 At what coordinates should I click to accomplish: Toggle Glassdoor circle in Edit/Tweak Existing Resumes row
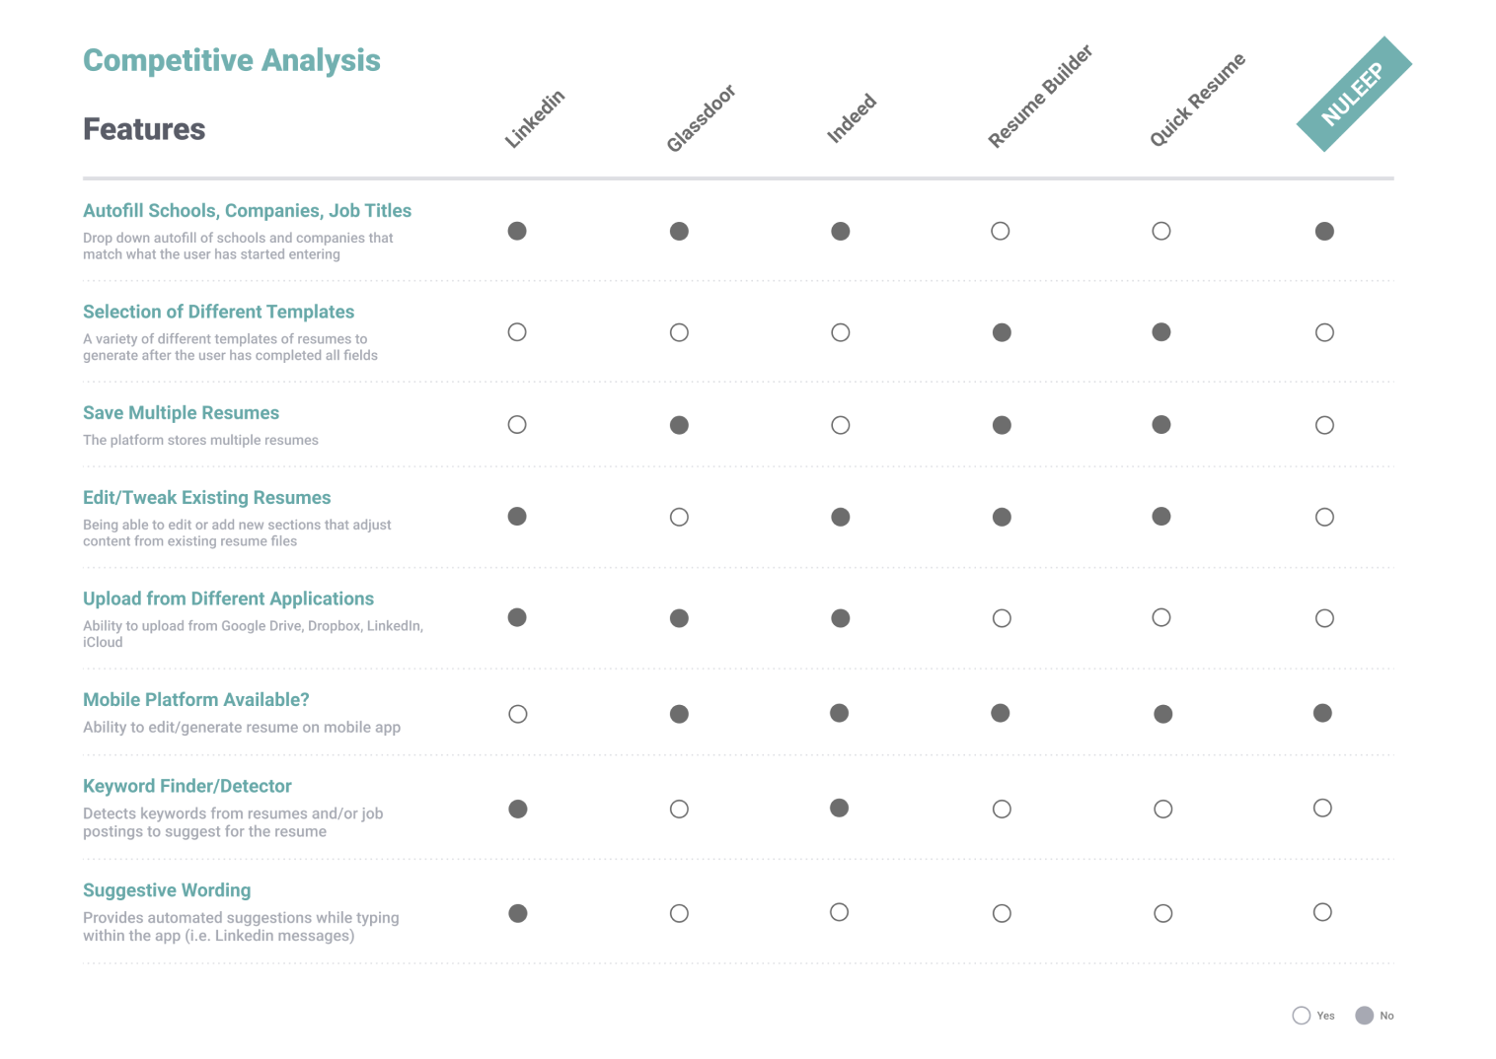pos(679,517)
